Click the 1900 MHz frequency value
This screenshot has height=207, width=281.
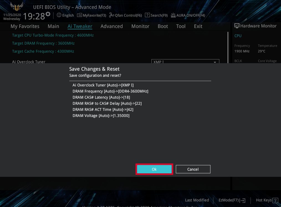click(242, 51)
